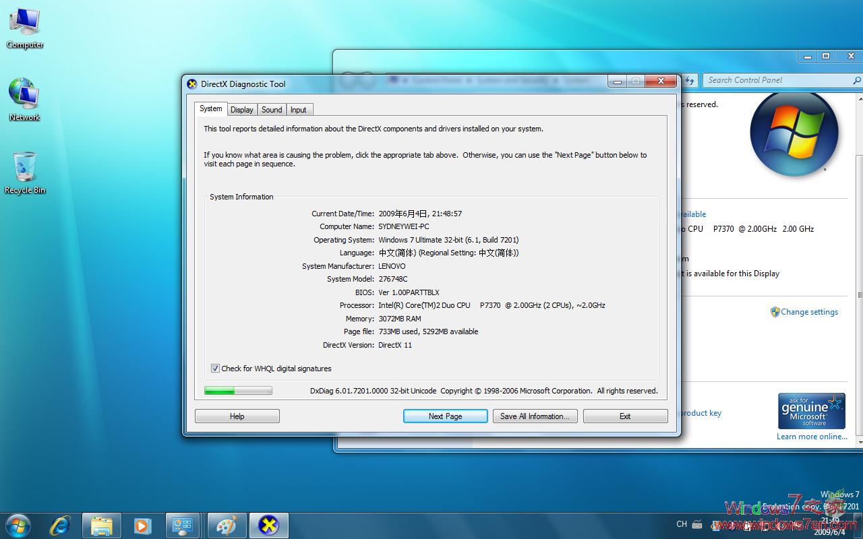
Task: Click the Language setting value
Action: point(448,253)
